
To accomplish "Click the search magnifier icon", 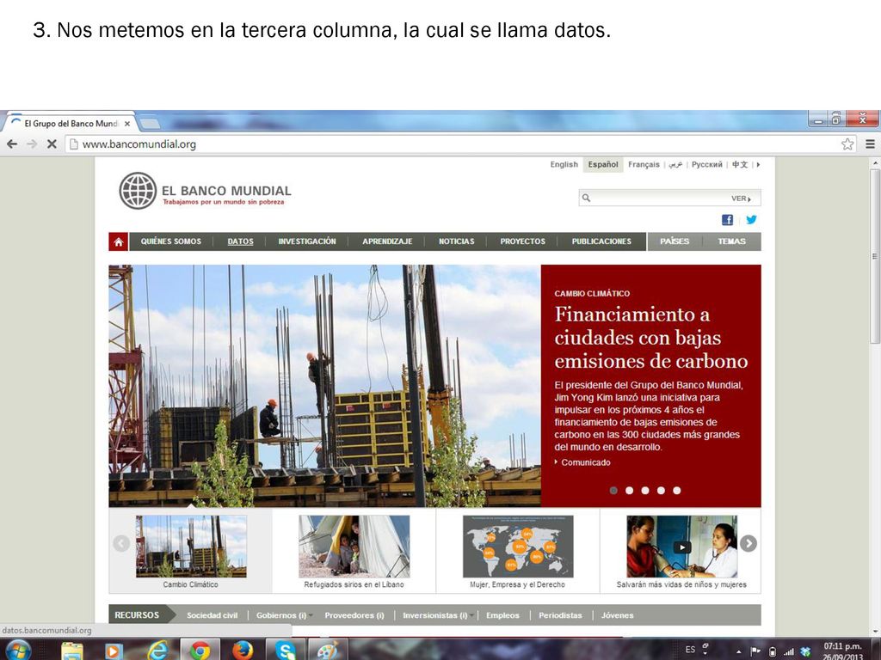I will coord(586,199).
